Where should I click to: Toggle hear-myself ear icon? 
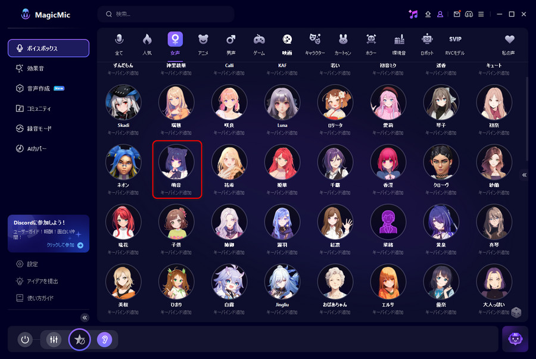click(x=104, y=339)
